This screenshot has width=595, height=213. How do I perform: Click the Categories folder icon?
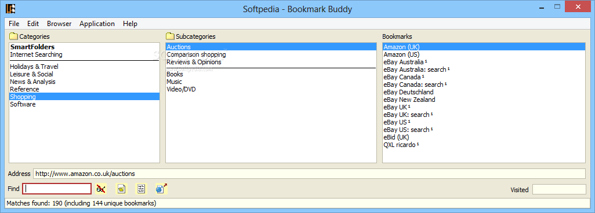click(x=14, y=36)
